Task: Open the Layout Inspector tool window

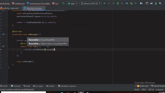Action: [158, 86]
